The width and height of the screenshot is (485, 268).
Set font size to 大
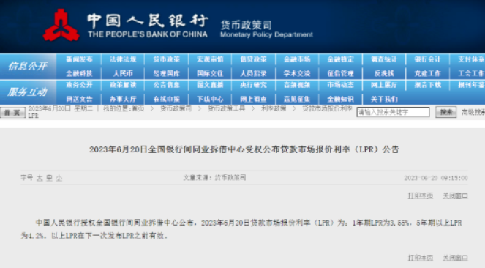40,178
